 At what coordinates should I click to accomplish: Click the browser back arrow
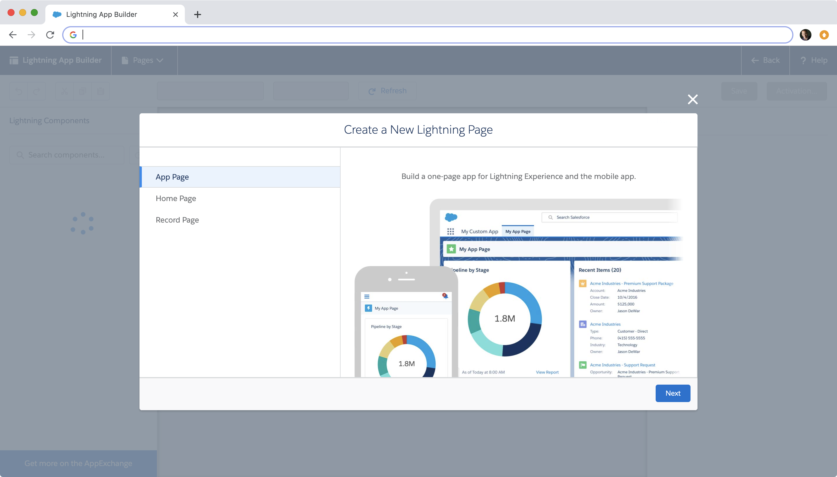coord(13,35)
